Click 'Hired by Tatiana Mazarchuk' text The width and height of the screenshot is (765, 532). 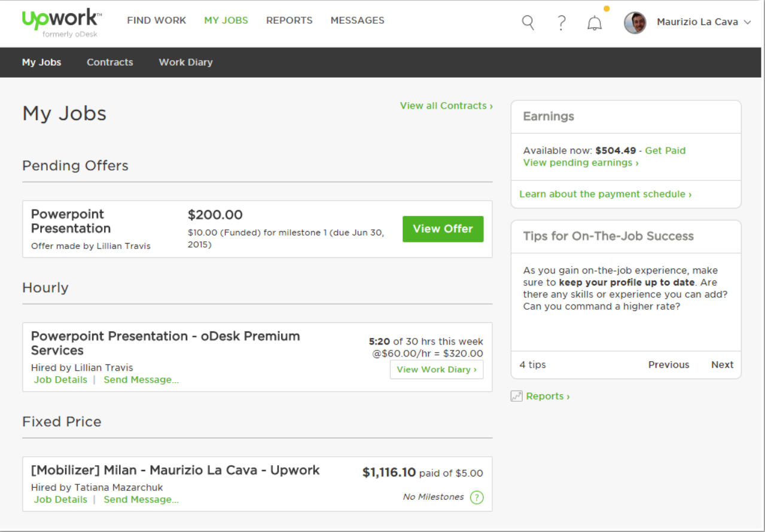pyautogui.click(x=97, y=487)
